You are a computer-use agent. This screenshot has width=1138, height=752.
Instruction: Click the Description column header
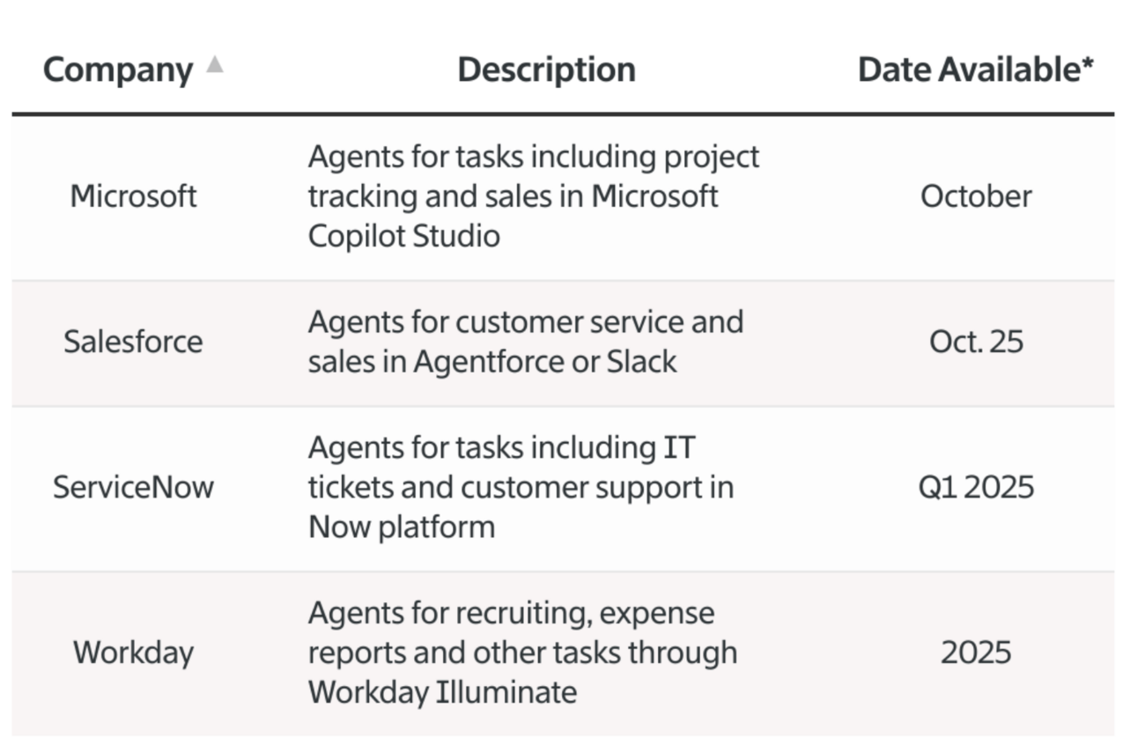point(546,70)
